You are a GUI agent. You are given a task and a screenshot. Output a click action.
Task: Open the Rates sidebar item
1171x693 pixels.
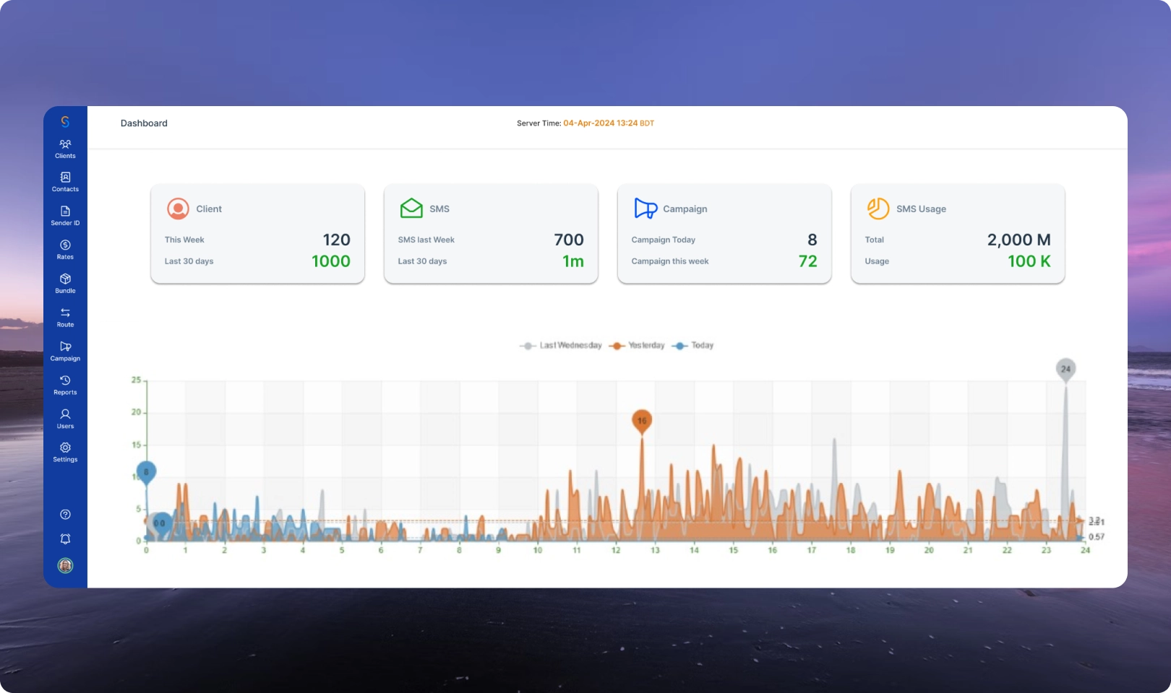[x=65, y=250]
